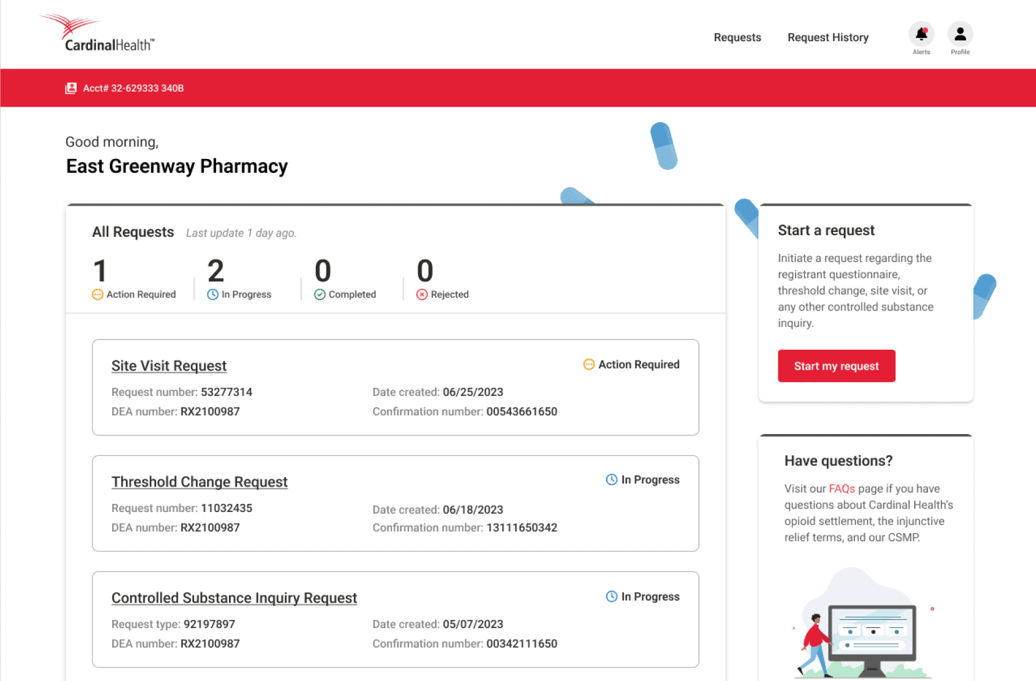Click the Start a request heading
This screenshot has height=681, width=1036.
826,231
